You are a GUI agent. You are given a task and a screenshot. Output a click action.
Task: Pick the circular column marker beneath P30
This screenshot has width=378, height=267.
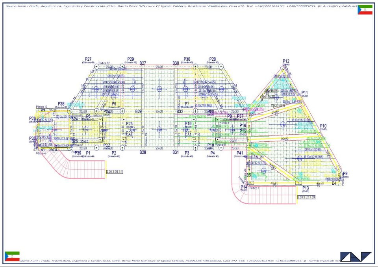(195, 67)
